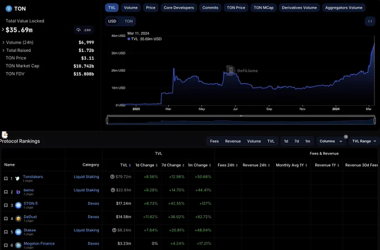This screenshot has height=250, width=380.
Task: Click the Stakee logo icon
Action: pos(18,232)
